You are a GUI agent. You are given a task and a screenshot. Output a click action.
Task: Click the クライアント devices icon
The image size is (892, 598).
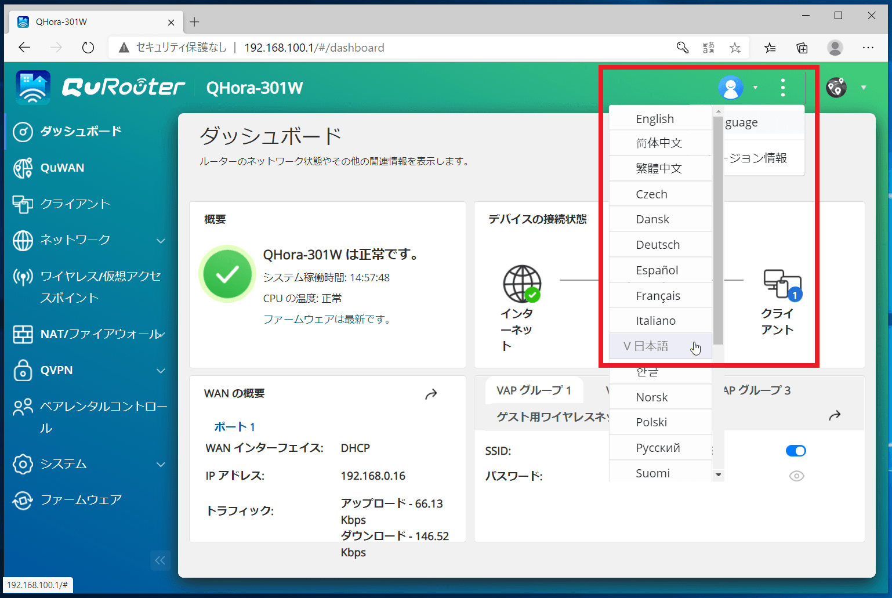point(783,285)
